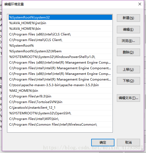Select the %SystemRoot%\system32 entry
Viewport: 146px width, 153px height.
60,17
